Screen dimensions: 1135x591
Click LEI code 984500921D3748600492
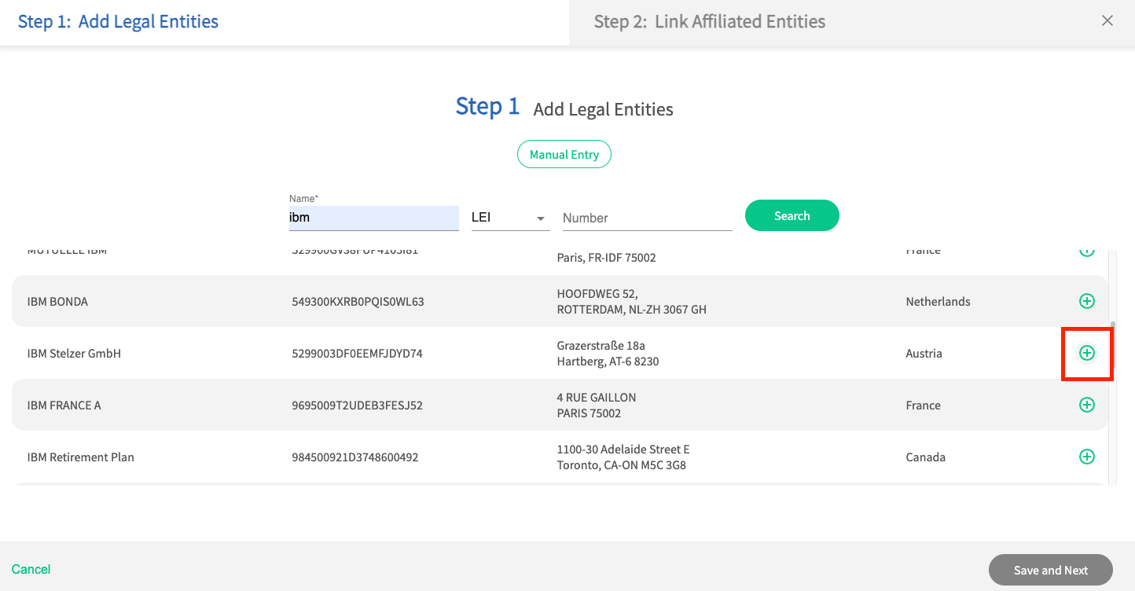(354, 457)
